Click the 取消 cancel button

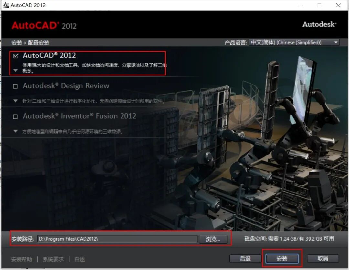pyautogui.click(x=323, y=258)
